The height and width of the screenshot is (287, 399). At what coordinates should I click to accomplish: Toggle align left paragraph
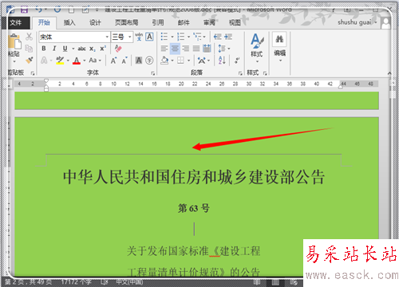tap(164, 49)
